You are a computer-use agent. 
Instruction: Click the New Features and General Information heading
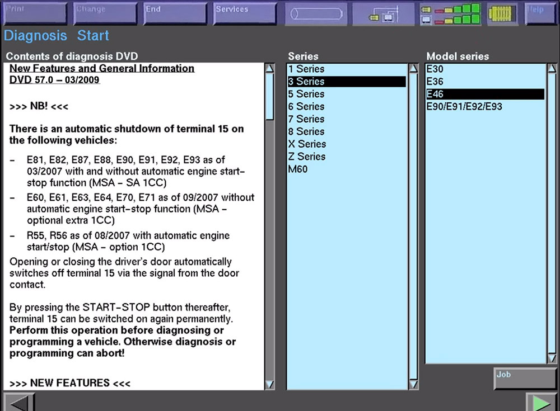pyautogui.click(x=102, y=68)
